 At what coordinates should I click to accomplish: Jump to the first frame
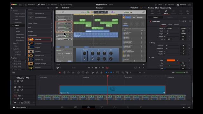[x=89, y=68]
